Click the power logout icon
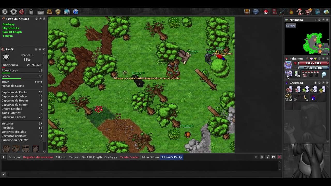This screenshot has height=186, width=331. (x=5, y=12)
